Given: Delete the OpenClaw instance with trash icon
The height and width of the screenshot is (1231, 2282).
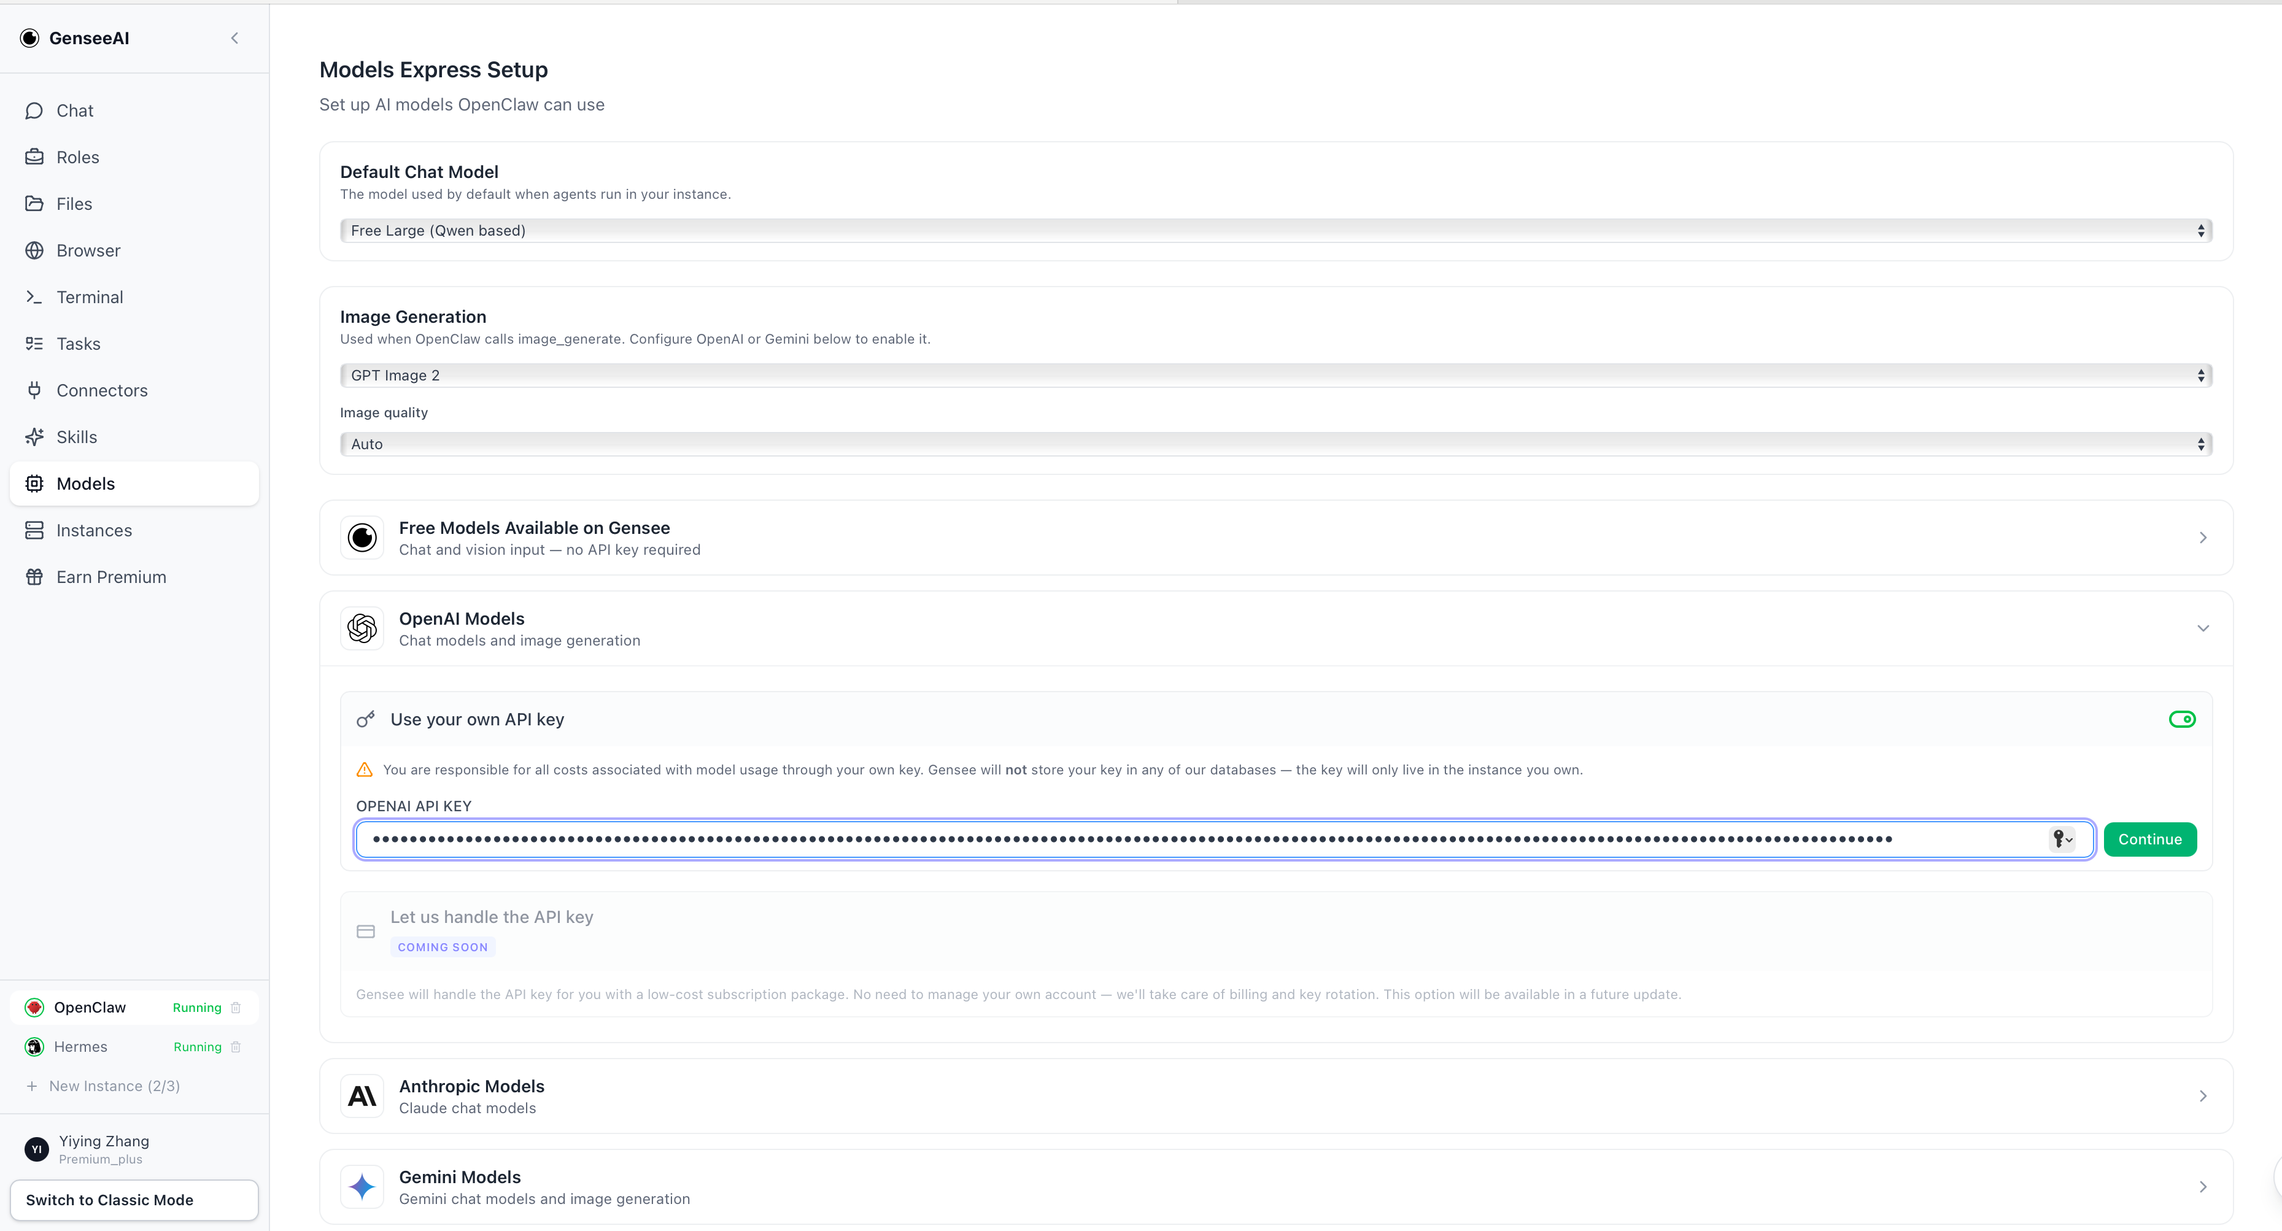Looking at the screenshot, I should [x=236, y=1008].
